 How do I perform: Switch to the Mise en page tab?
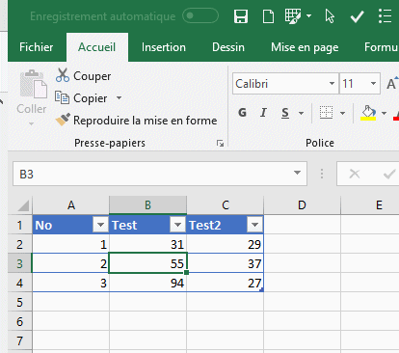[305, 47]
